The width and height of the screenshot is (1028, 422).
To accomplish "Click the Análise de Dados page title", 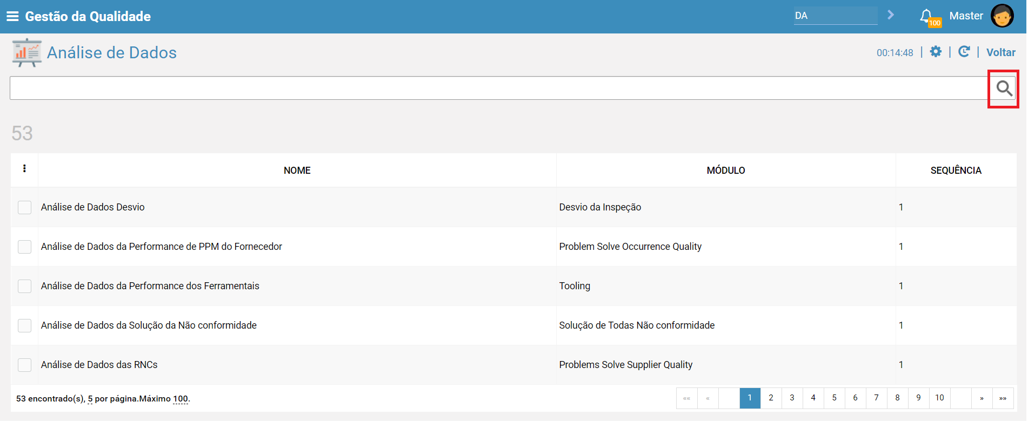I will coord(112,52).
